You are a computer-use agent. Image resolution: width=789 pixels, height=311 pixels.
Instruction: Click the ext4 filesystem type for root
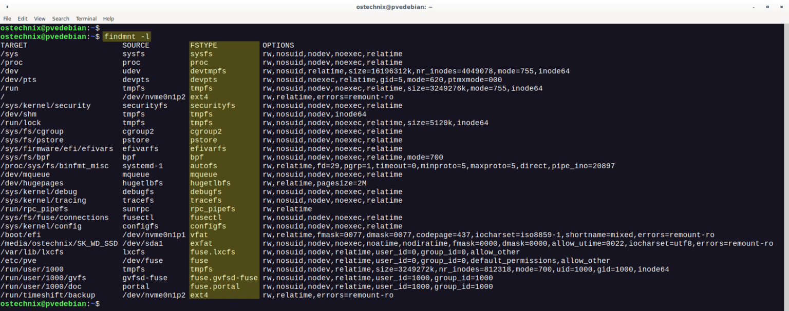click(198, 96)
